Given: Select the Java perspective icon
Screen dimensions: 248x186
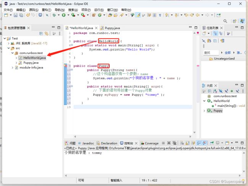Looking at the screenshot, I should tap(242, 21).
